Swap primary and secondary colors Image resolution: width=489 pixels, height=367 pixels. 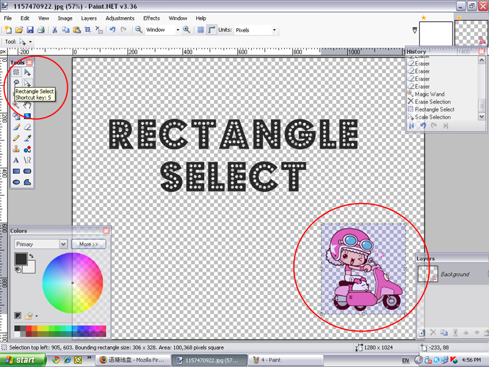click(31, 255)
